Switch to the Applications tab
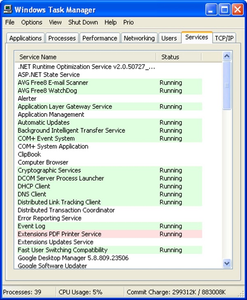This screenshot has width=247, height=300. coord(26,38)
